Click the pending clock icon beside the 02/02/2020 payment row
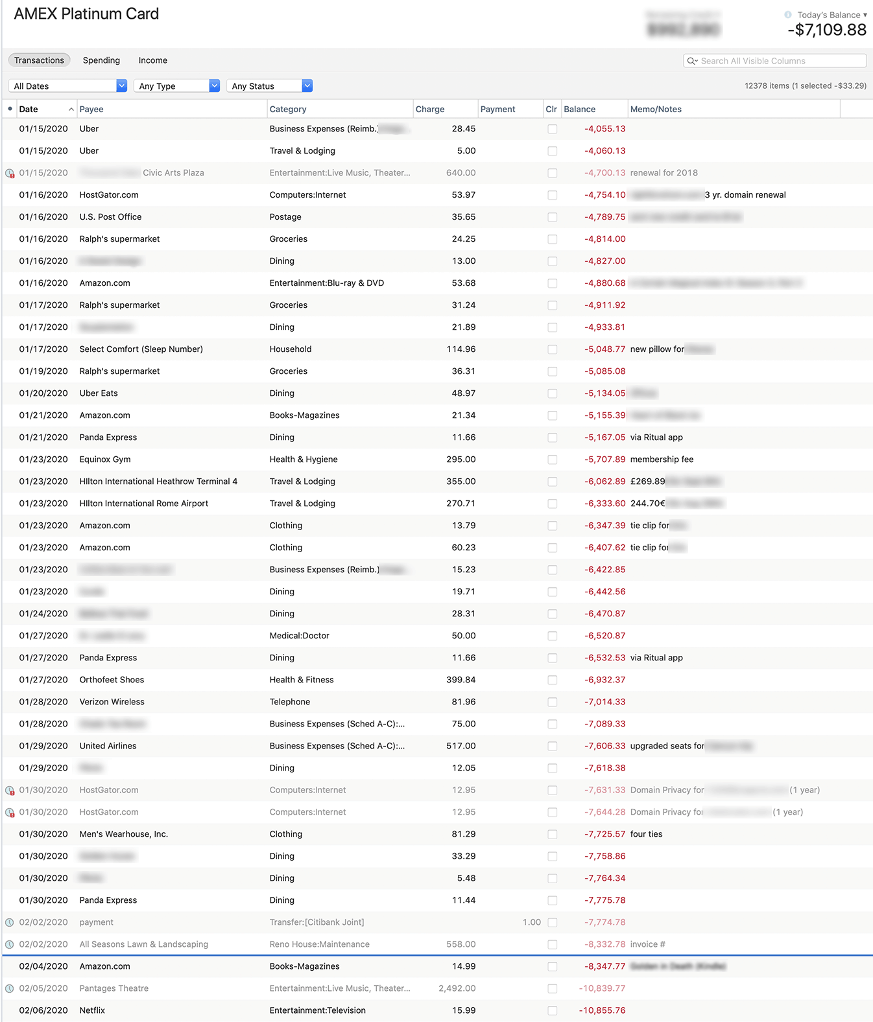Image resolution: width=873 pixels, height=1022 pixels. pyautogui.click(x=10, y=922)
